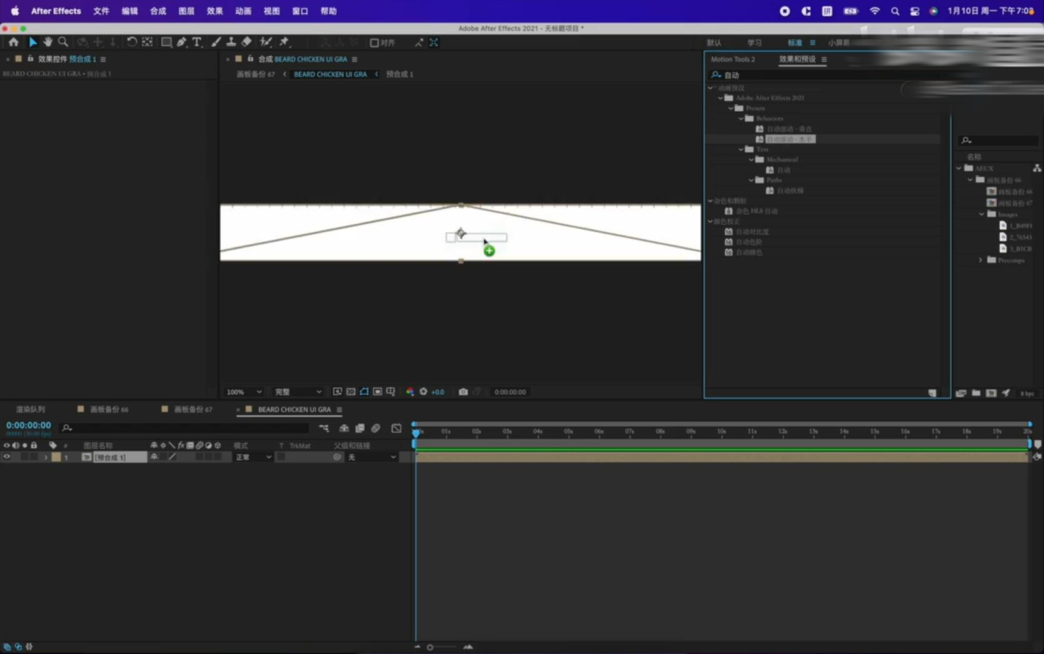1044x654 pixels.
Task: Switch to the 画板备份 66 timeline tab
Action: [109, 409]
